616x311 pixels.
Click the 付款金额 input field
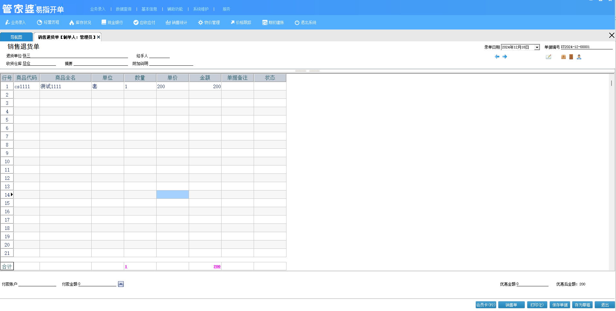click(97, 284)
